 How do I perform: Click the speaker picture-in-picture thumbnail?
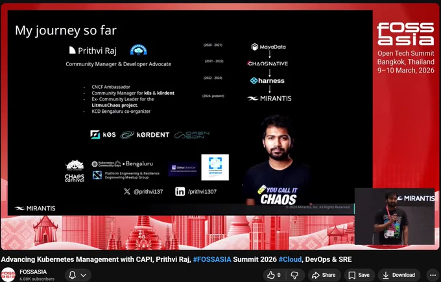tap(394, 217)
